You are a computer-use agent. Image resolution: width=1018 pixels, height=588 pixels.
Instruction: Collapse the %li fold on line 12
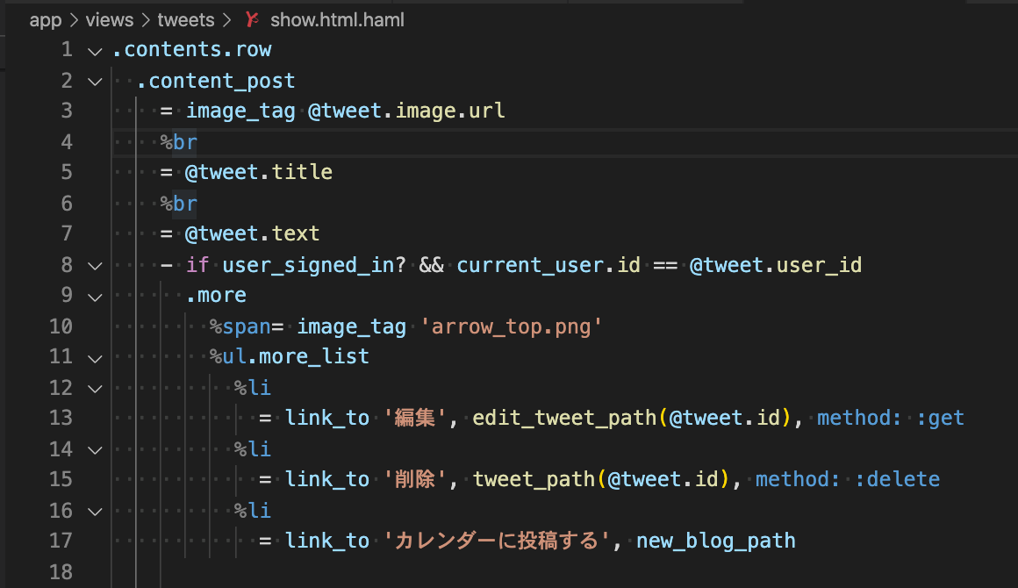click(x=95, y=389)
